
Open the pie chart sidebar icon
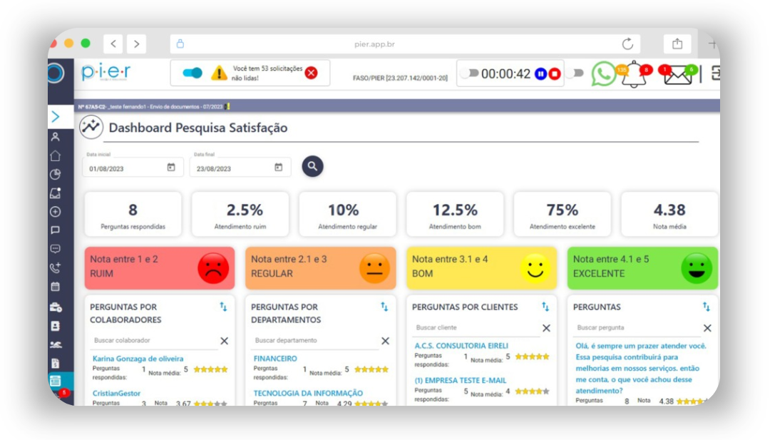point(56,174)
